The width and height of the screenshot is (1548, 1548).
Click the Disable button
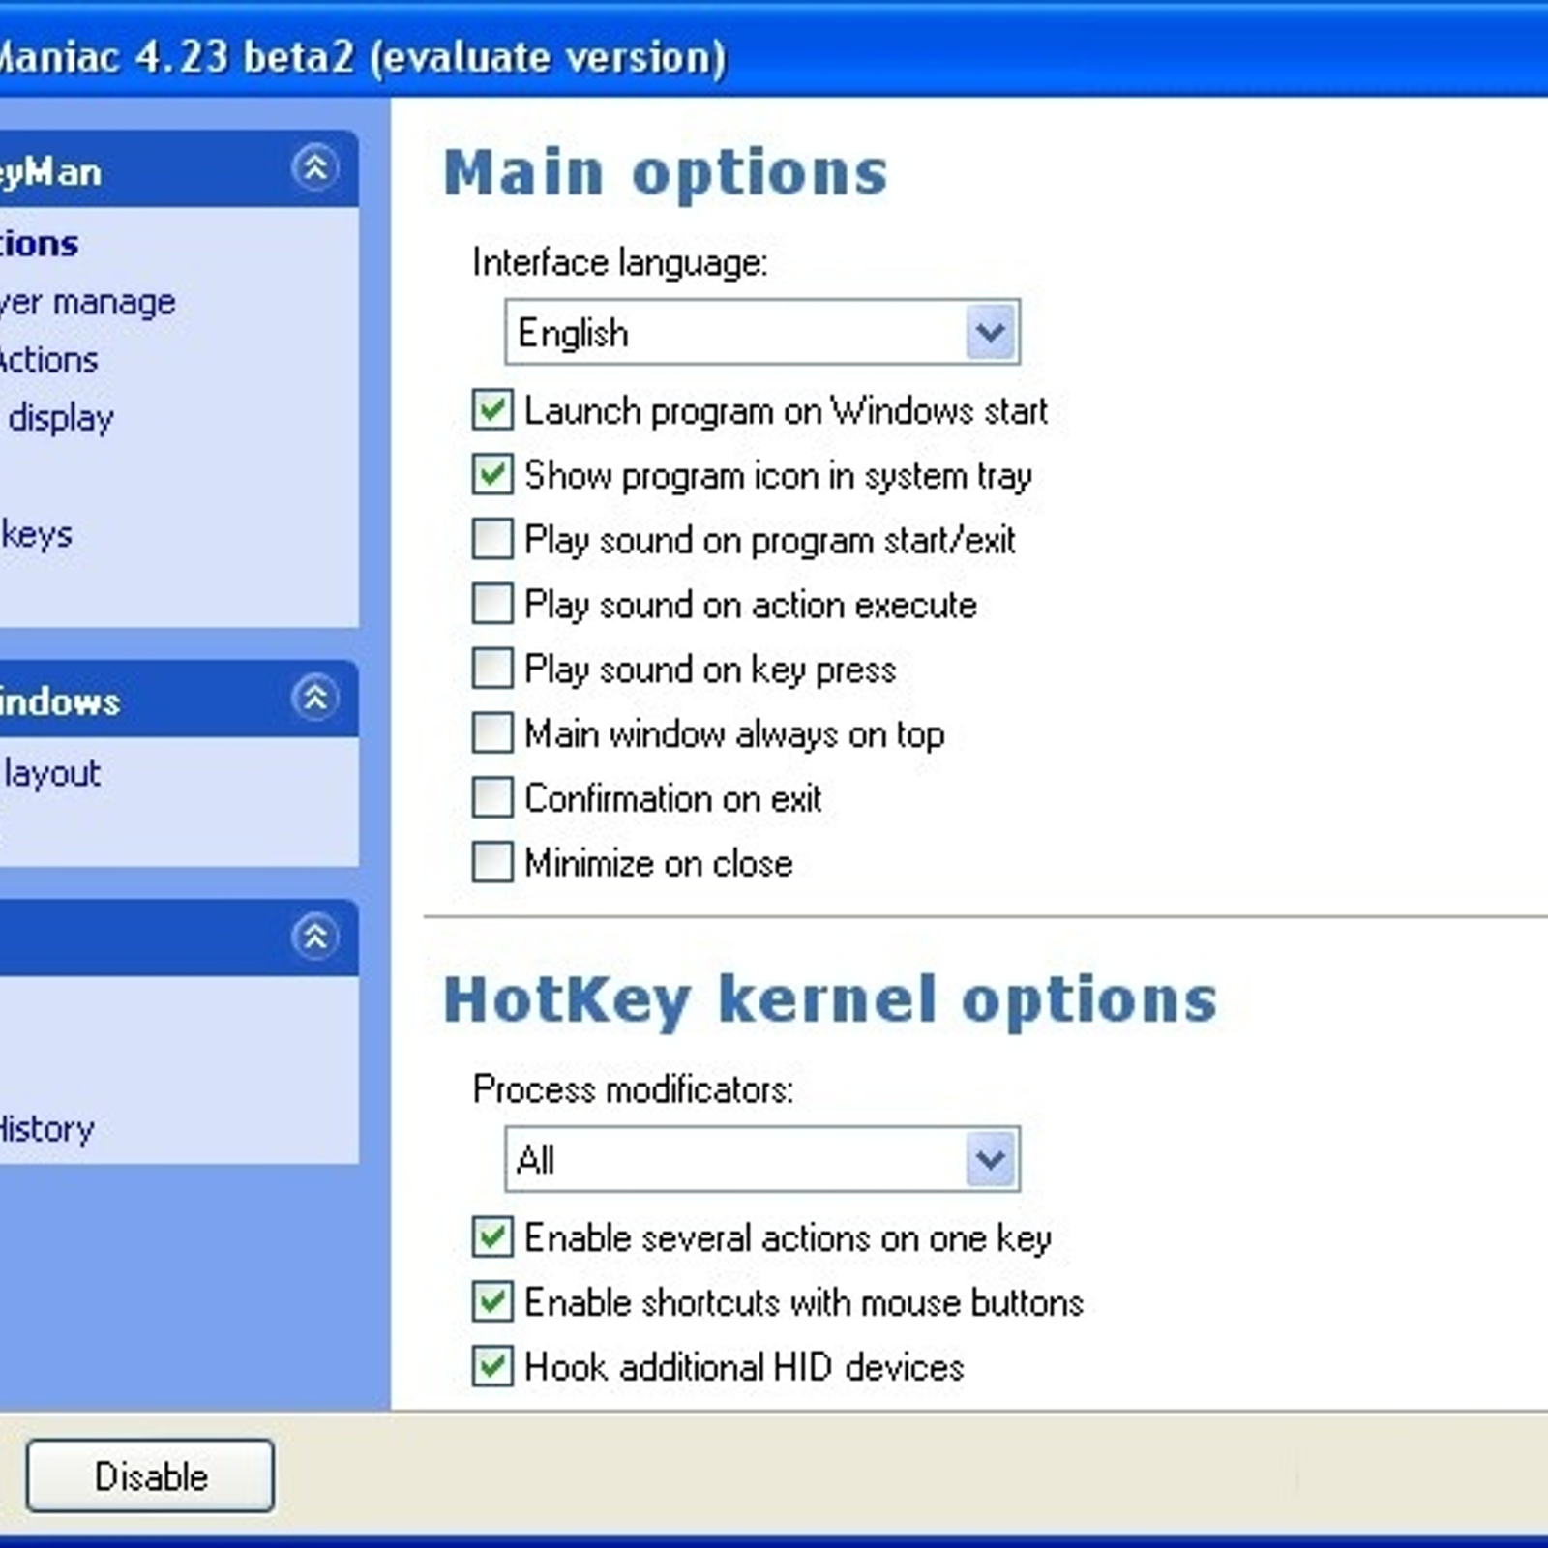pos(150,1475)
